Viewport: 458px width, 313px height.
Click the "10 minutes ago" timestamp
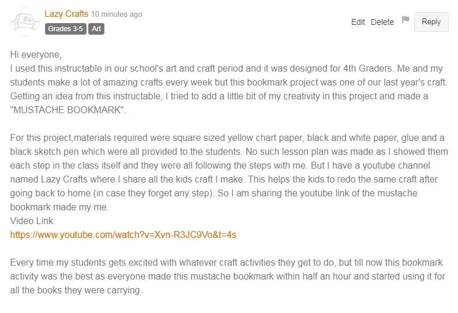[x=117, y=14]
